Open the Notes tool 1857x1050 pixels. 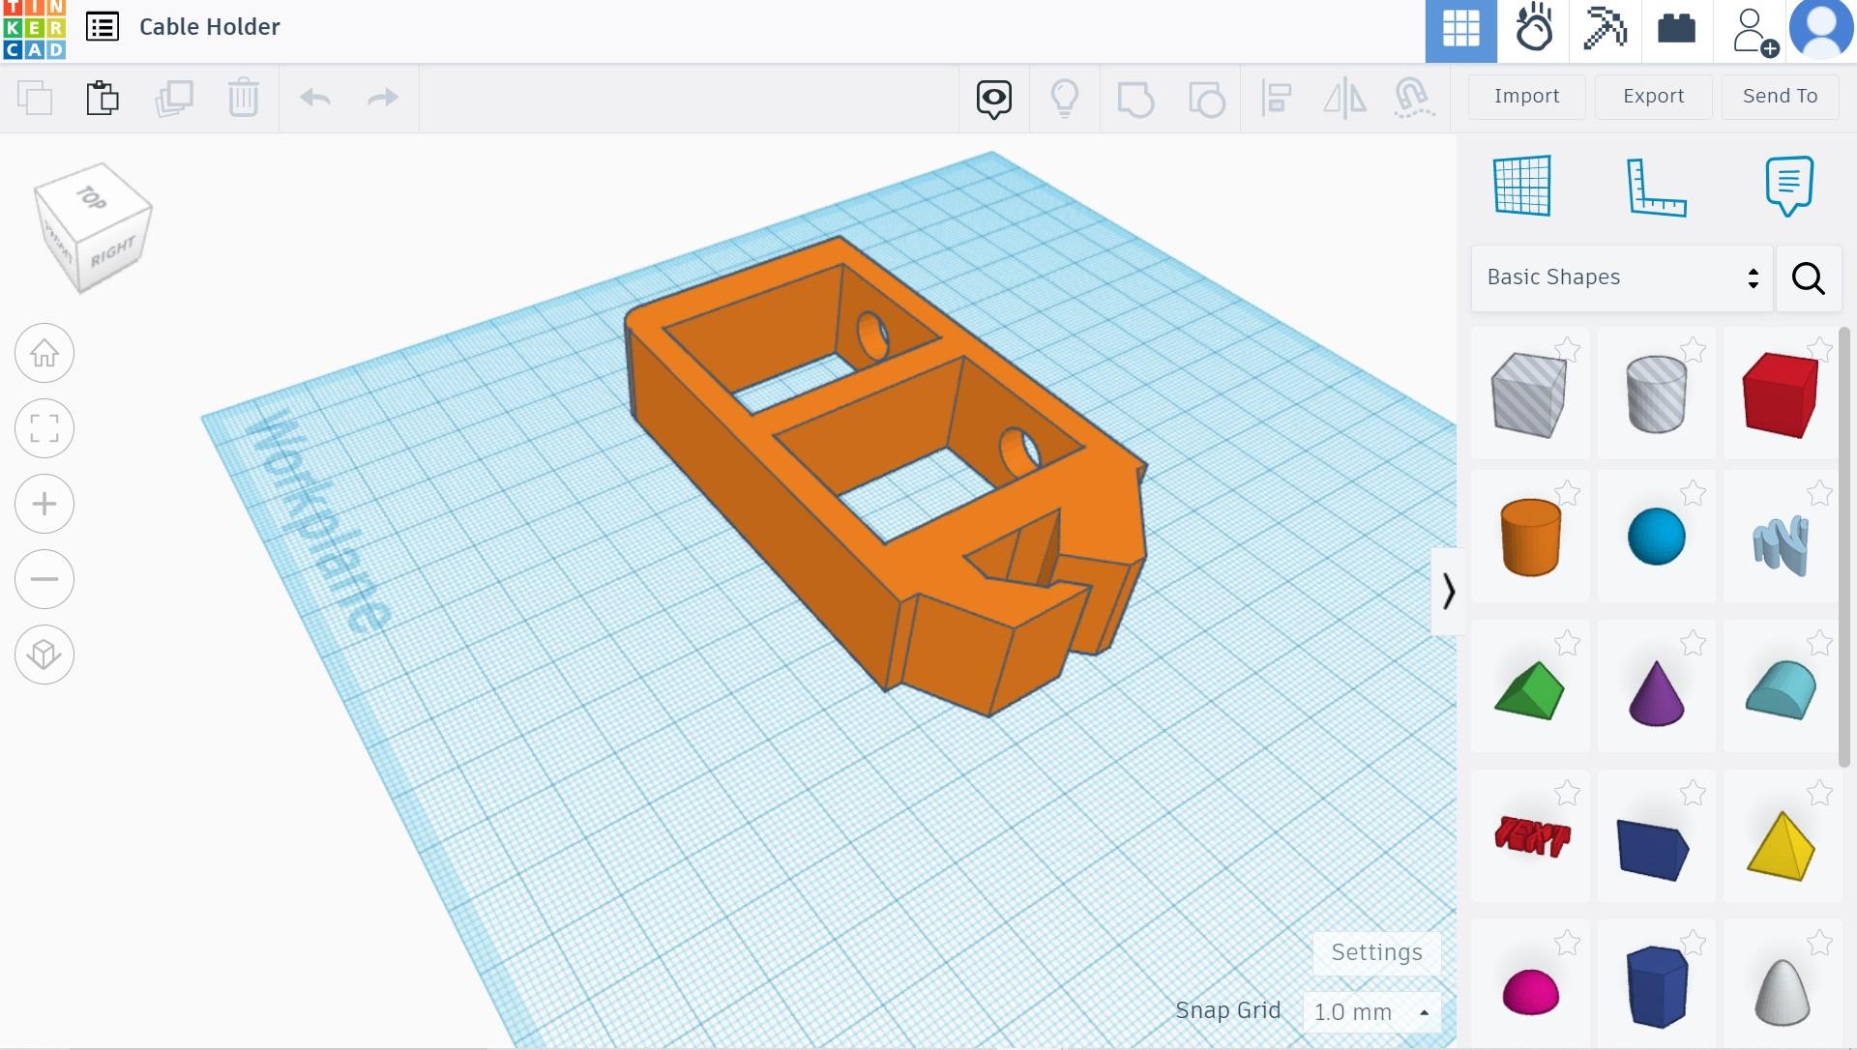point(1788,186)
